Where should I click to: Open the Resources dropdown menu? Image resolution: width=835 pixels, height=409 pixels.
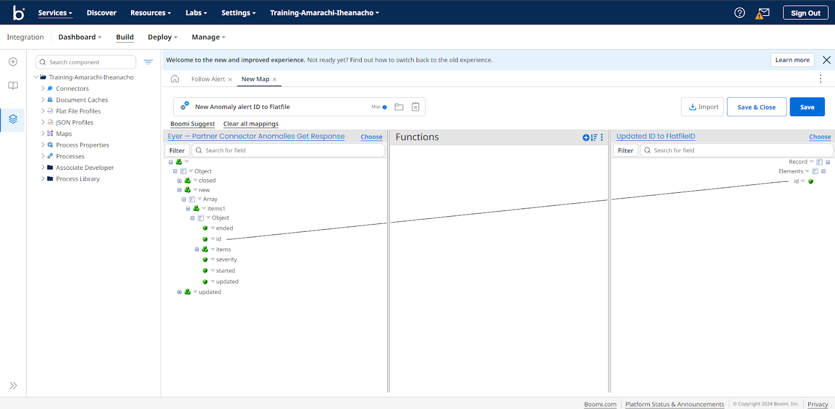coord(150,13)
